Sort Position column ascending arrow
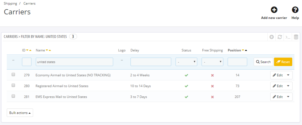 [x=246, y=50]
